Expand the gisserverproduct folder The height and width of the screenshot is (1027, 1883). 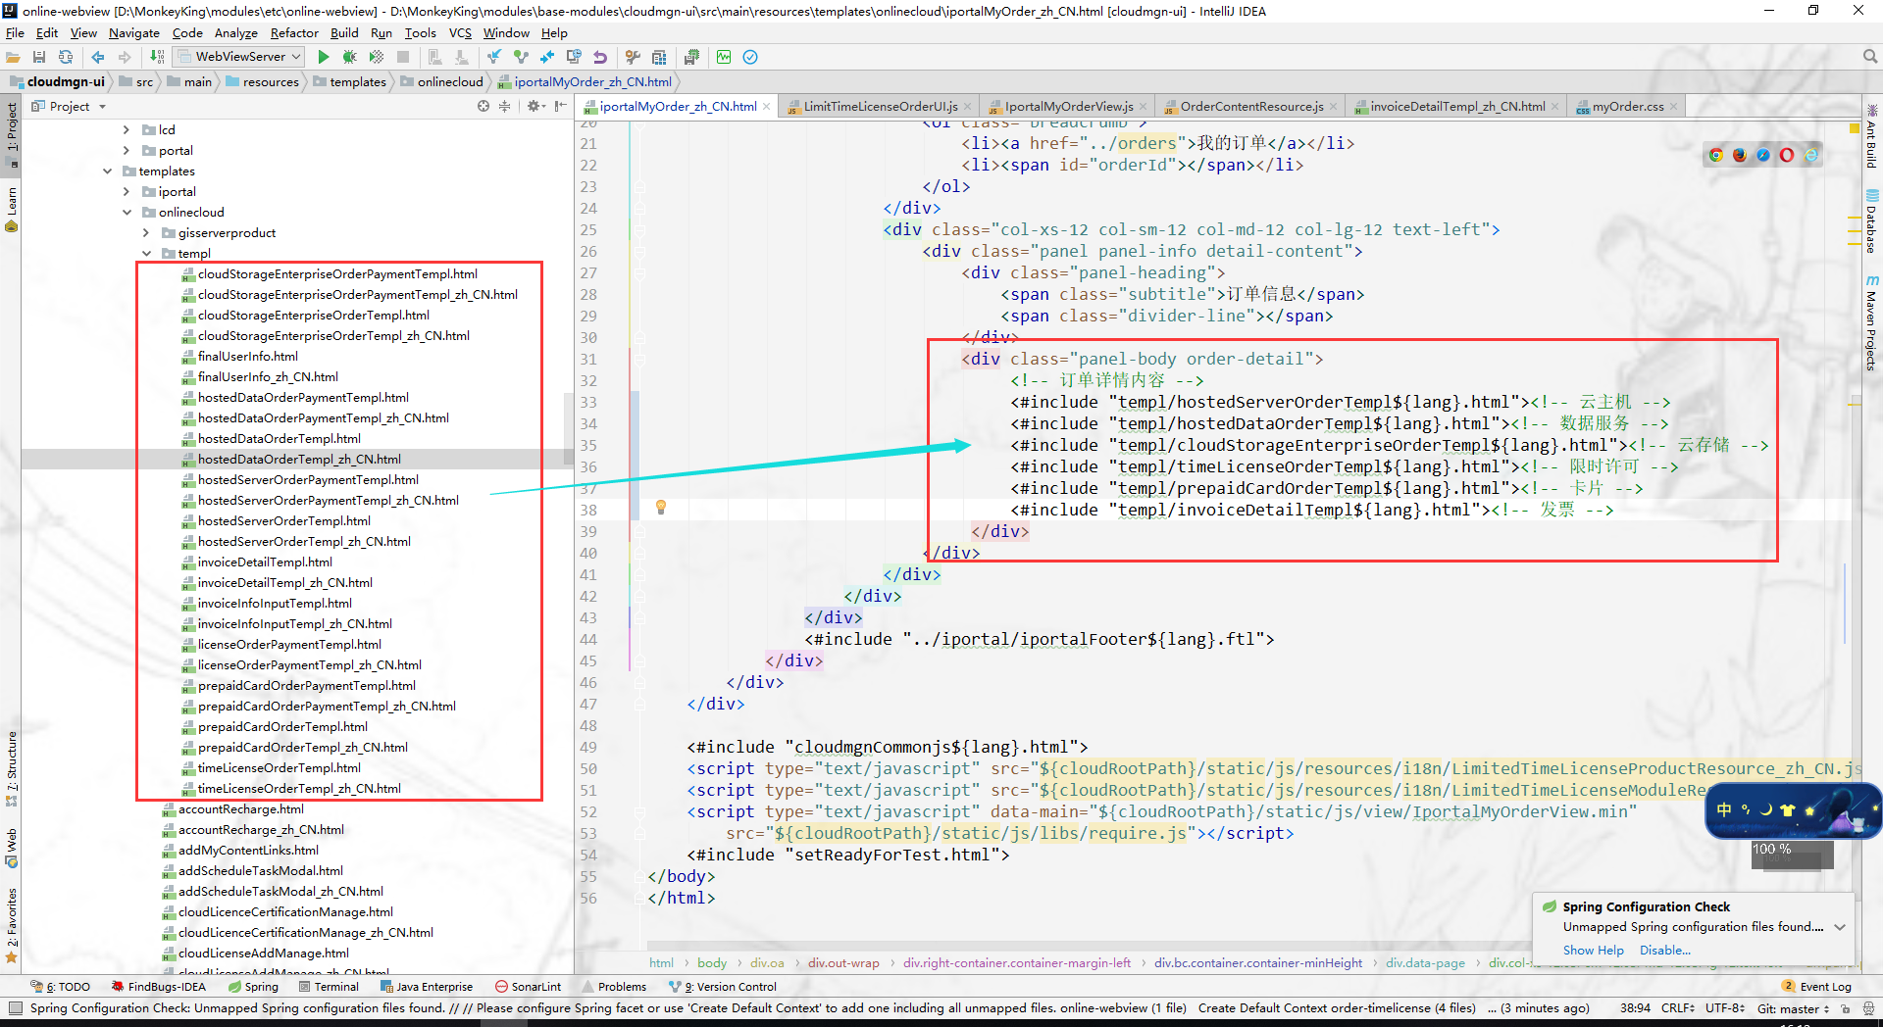click(x=146, y=232)
